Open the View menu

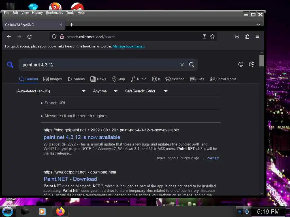[x=25, y=13]
